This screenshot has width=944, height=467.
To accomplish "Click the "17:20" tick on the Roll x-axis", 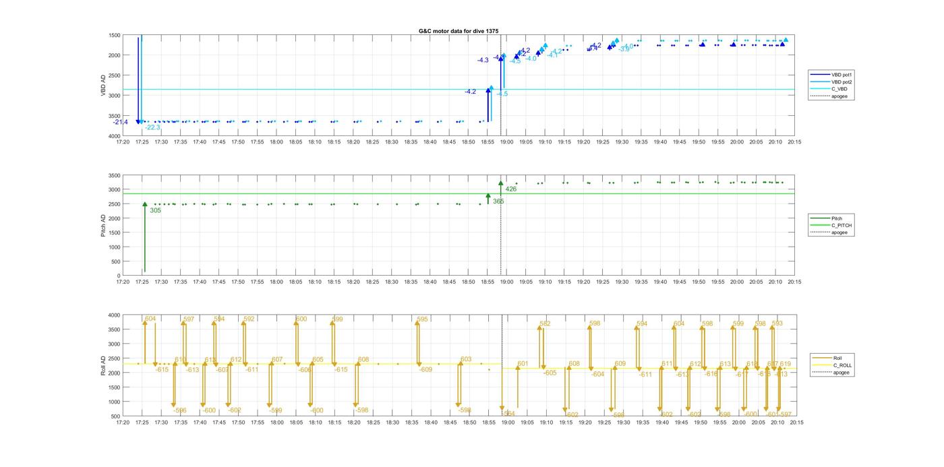I will coord(123,423).
